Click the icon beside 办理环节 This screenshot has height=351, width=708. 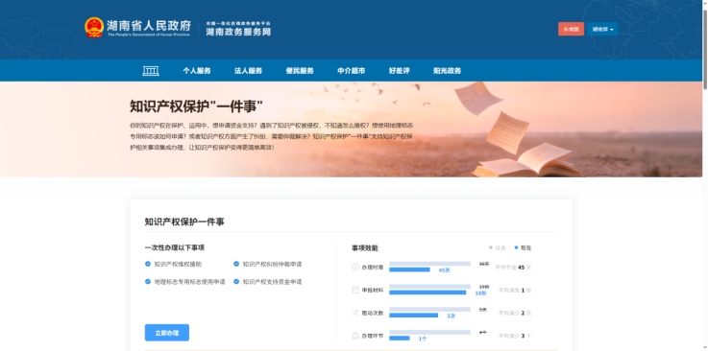[355, 336]
